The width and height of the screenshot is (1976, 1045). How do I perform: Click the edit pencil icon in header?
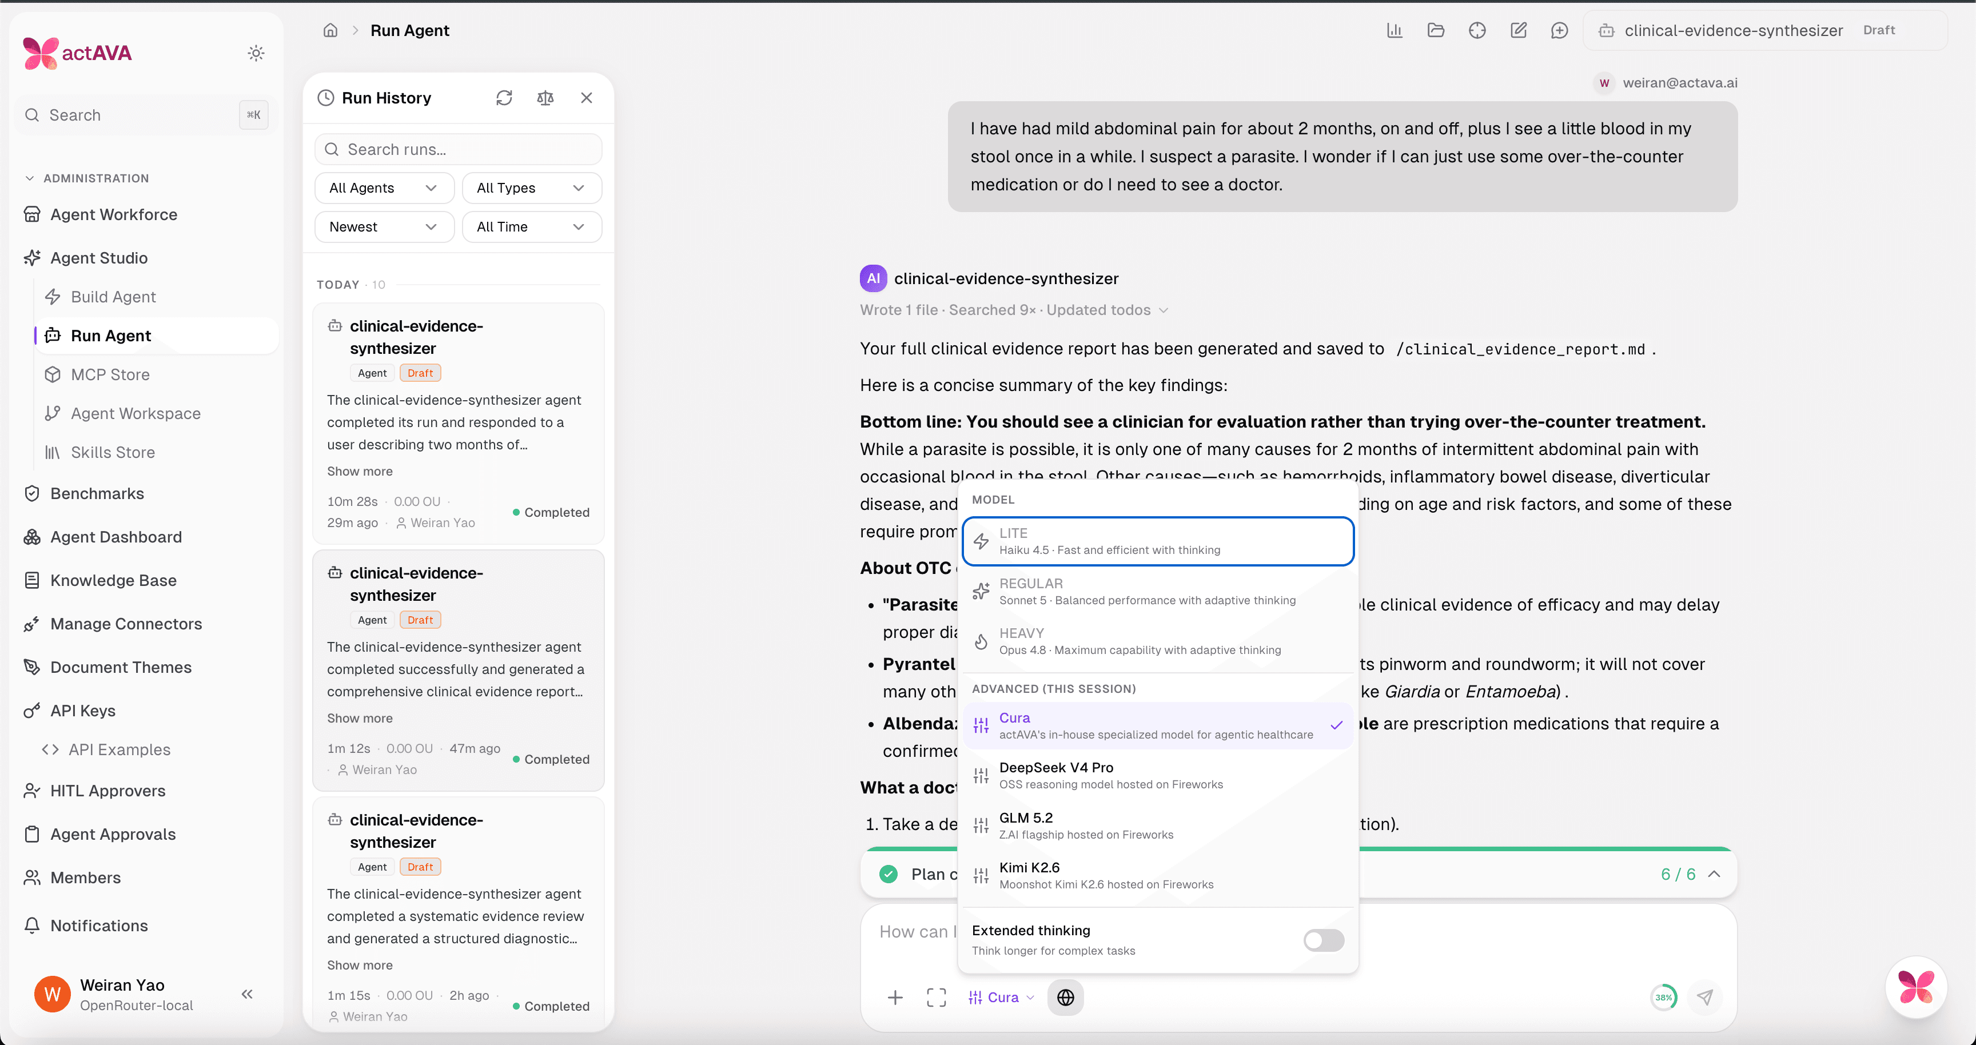click(1519, 31)
